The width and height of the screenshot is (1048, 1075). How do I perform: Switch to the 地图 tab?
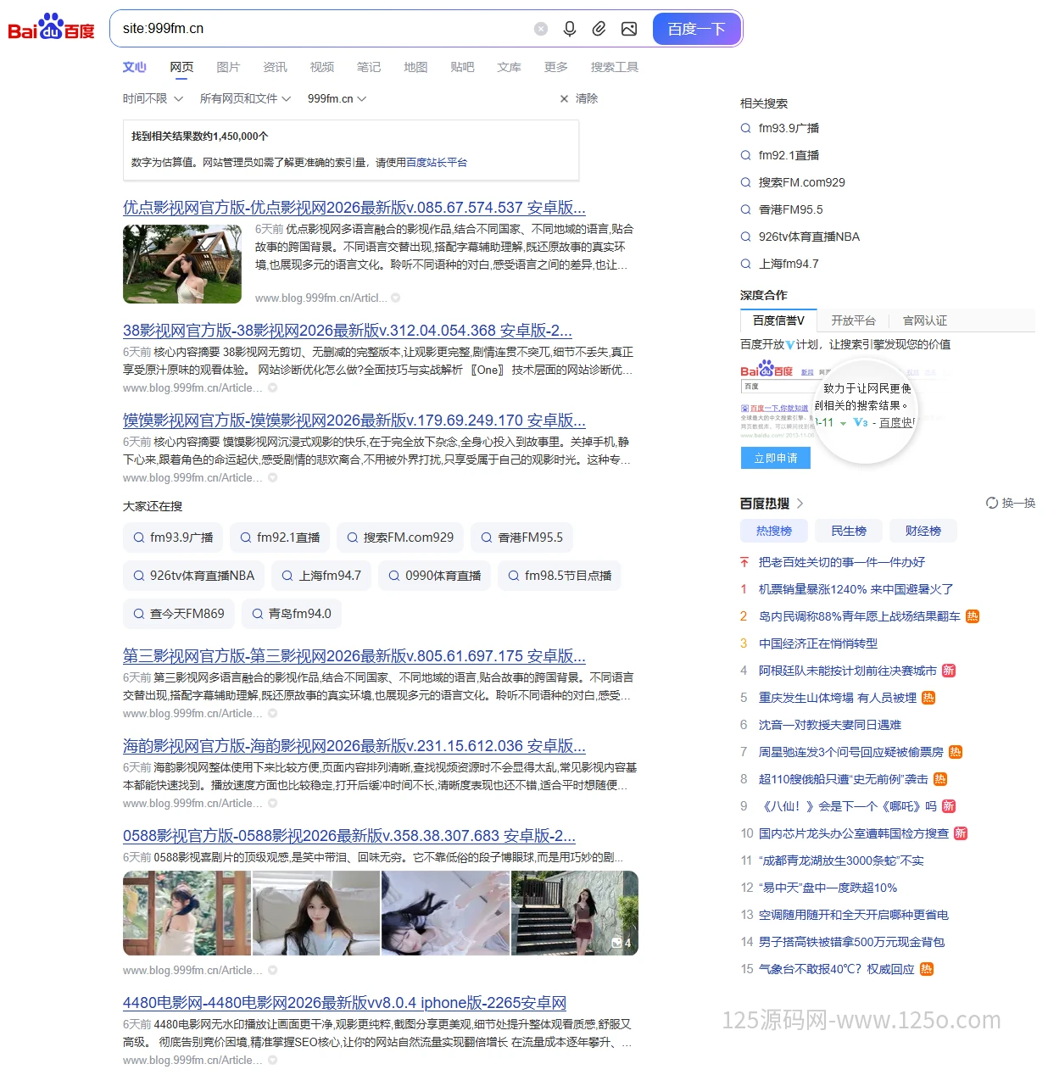click(415, 67)
